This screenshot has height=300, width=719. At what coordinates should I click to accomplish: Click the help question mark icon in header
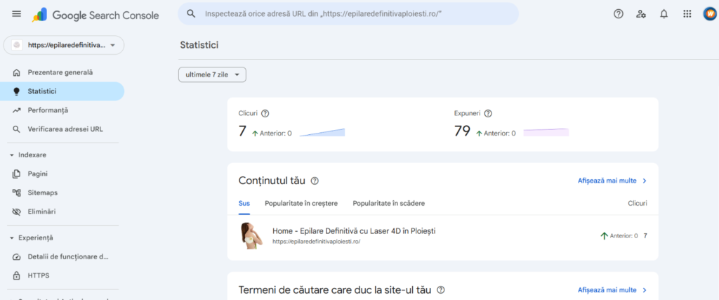pos(619,14)
